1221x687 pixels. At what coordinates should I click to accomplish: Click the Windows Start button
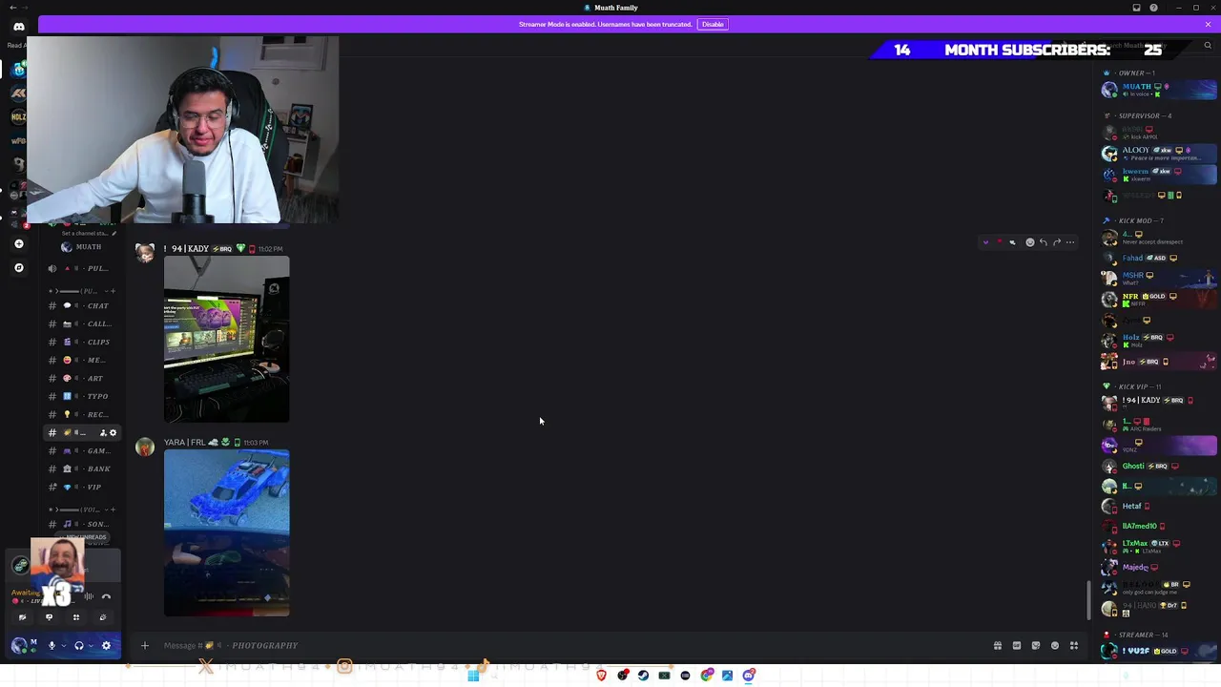pyautogui.click(x=473, y=676)
